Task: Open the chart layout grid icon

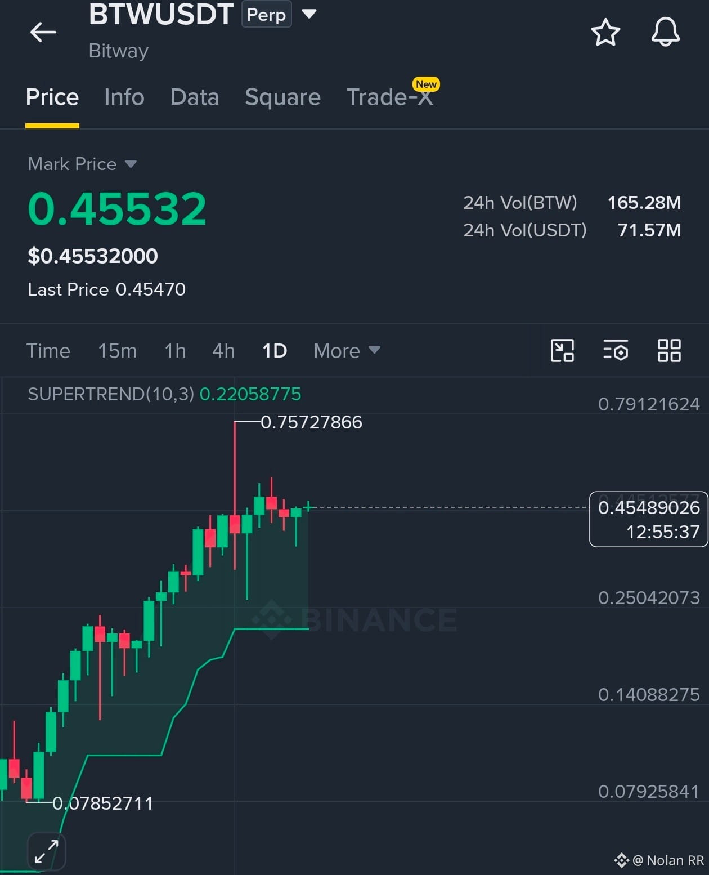Action: pyautogui.click(x=669, y=351)
